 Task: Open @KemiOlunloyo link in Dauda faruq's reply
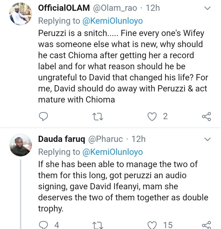[112, 152]
